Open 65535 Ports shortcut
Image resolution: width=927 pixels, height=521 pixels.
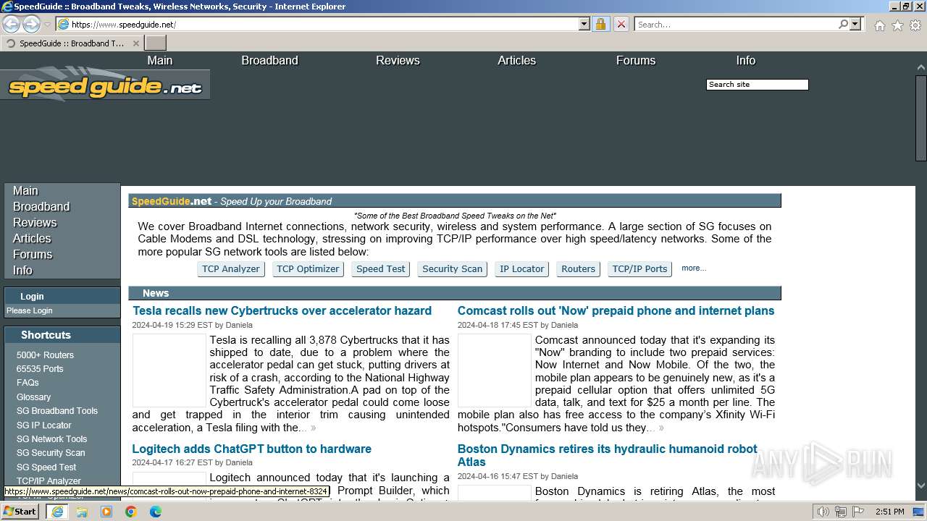(x=40, y=369)
